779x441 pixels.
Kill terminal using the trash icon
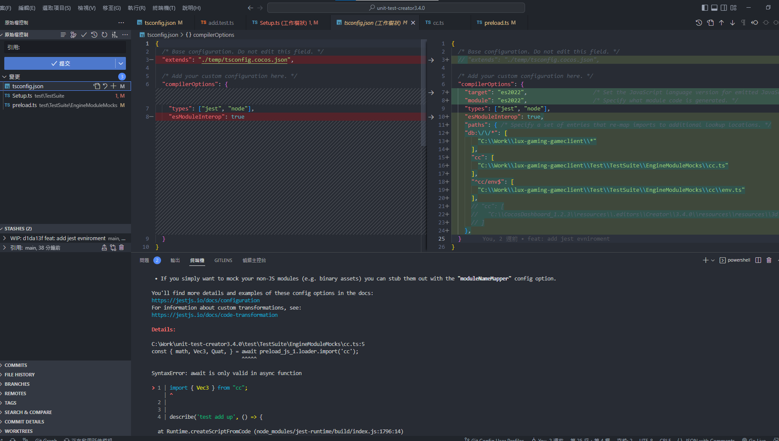769,260
